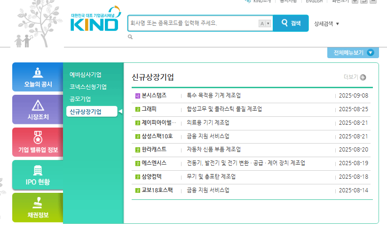The image size is (387, 228).
Task: Click listing date 2025-08-25
Action: point(354,109)
